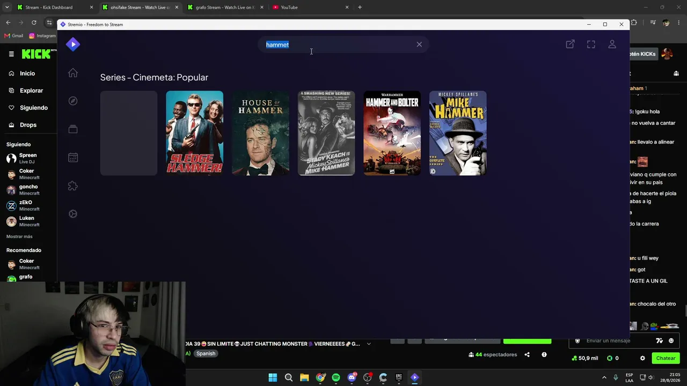Click the Kick logo
The image size is (687, 386).
coord(36,54)
